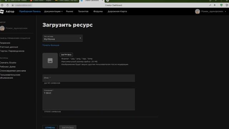Open the Дорожная Карта menu item
The width and height of the screenshot is (229, 129).
click(117, 11)
